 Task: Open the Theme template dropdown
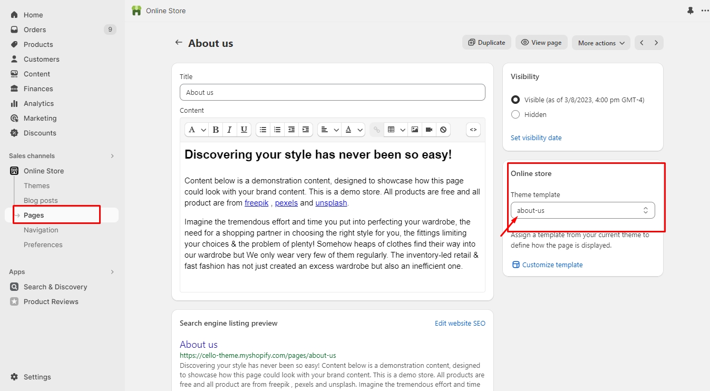(582, 210)
